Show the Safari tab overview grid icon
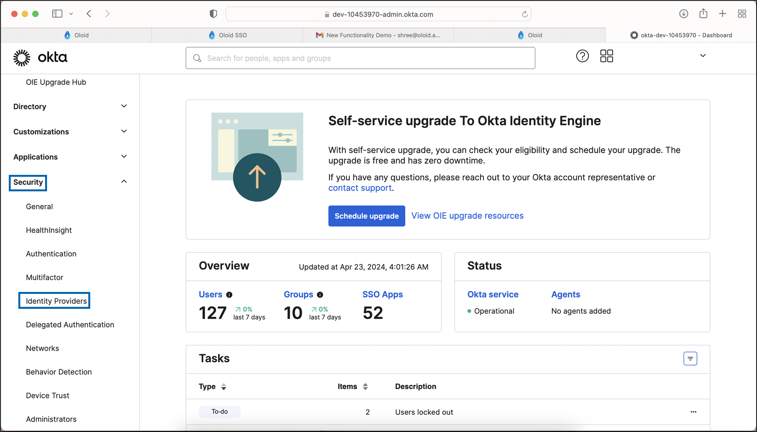Viewport: 757px width, 432px height. point(742,14)
